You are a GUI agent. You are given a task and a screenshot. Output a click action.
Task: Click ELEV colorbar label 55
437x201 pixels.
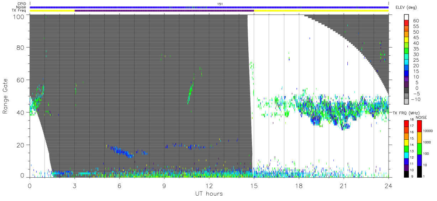click(415, 27)
